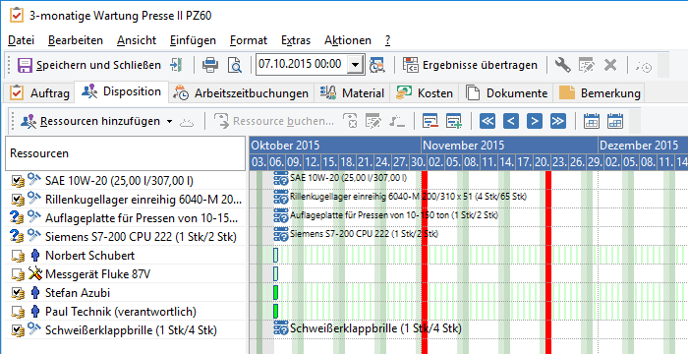Click Ressourcen hinzufügen button
The image size is (688, 354).
pyautogui.click(x=90, y=121)
